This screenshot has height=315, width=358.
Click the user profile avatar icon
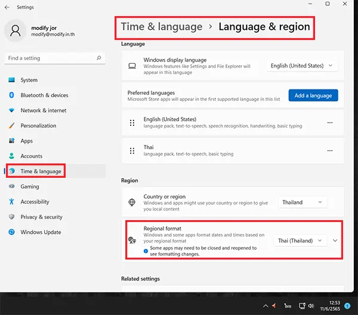click(x=16, y=30)
